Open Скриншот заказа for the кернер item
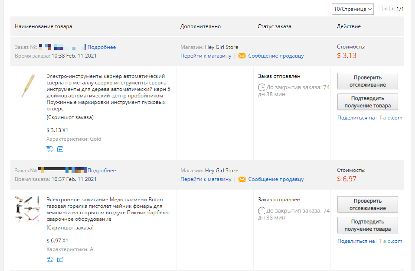This screenshot has height=271, width=415. tap(70, 117)
